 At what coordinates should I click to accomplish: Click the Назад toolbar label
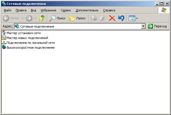coord(15,18)
